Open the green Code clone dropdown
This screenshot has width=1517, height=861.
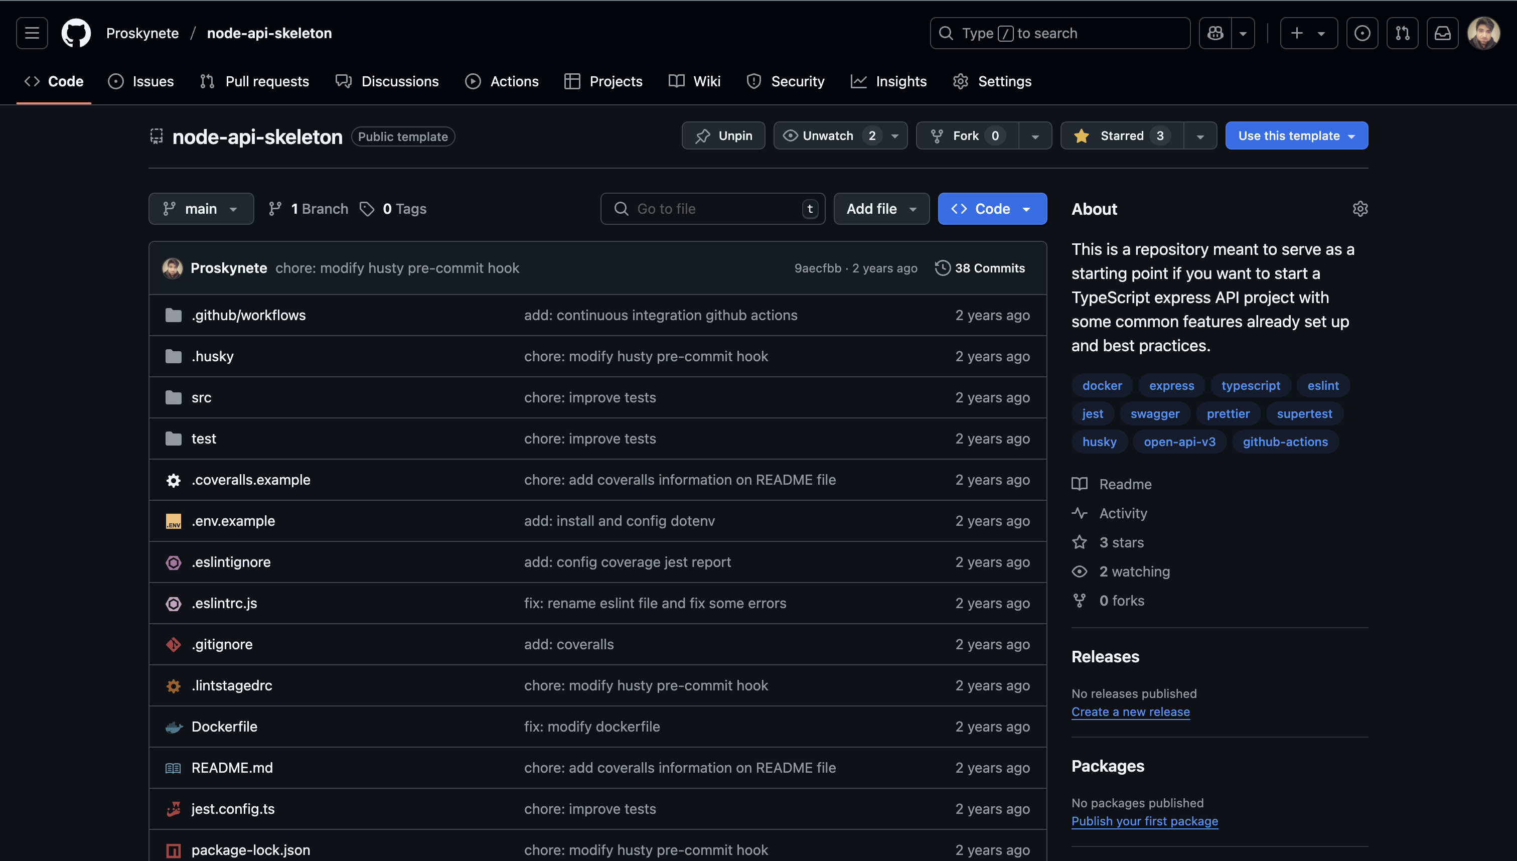[992, 209]
